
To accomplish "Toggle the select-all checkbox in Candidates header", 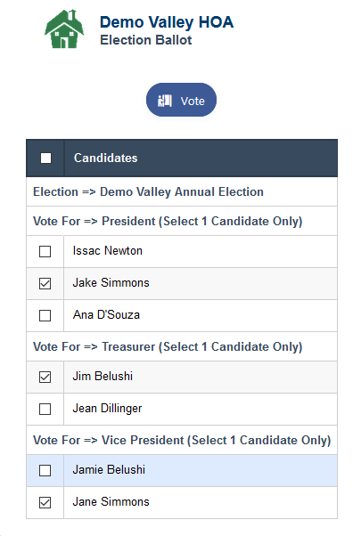I will [45, 158].
